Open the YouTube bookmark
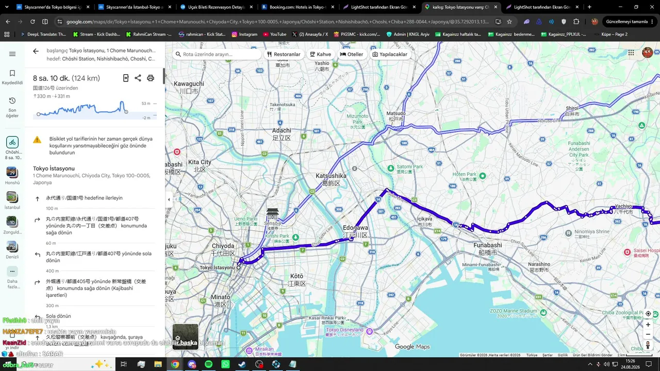Image resolution: width=660 pixels, height=371 pixels. point(274,35)
